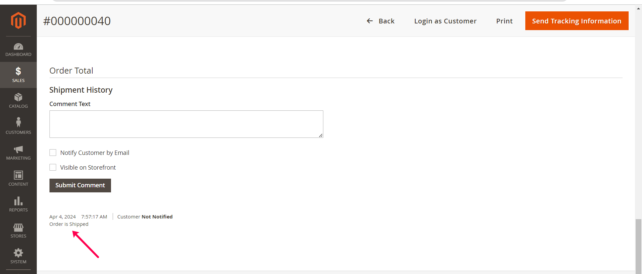Image resolution: width=642 pixels, height=274 pixels.
Task: Open the Sales dollar icon menu
Action: coord(18,75)
